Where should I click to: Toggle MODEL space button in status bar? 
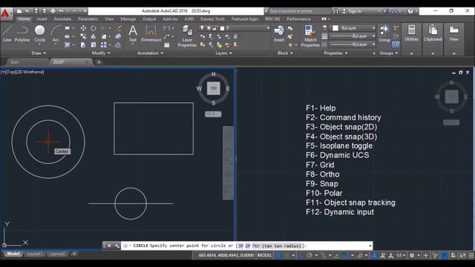[264, 255]
